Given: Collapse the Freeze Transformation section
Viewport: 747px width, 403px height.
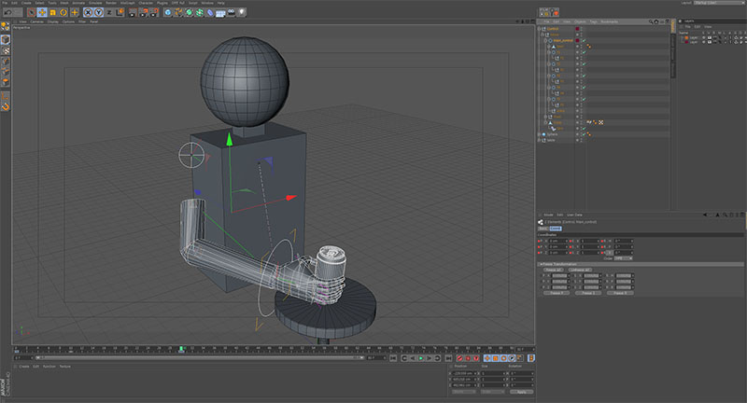Looking at the screenshot, I should coord(541,264).
